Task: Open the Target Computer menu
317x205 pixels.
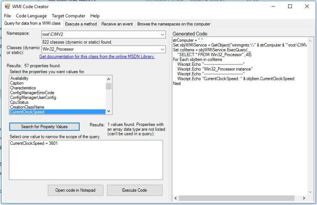Action: point(69,16)
